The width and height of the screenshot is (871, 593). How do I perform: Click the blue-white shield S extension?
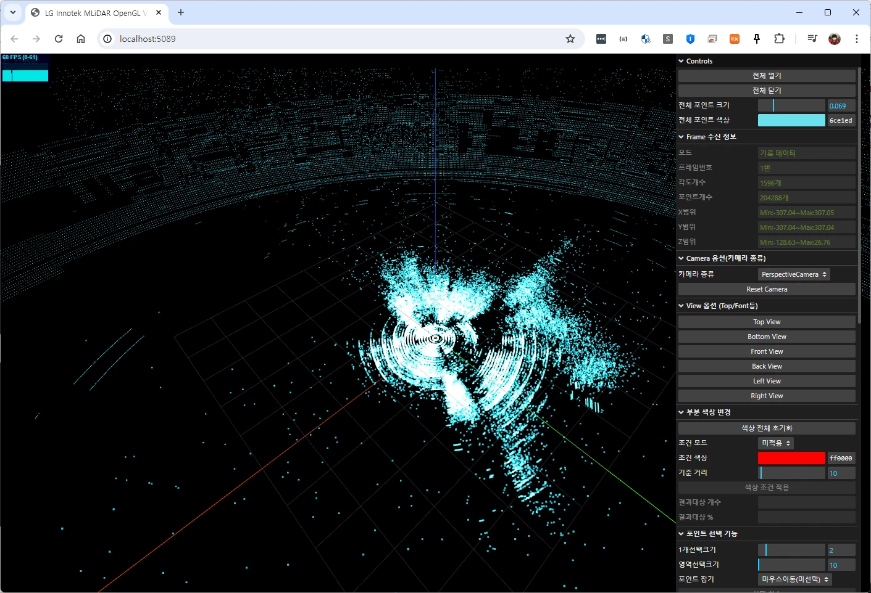click(x=646, y=39)
